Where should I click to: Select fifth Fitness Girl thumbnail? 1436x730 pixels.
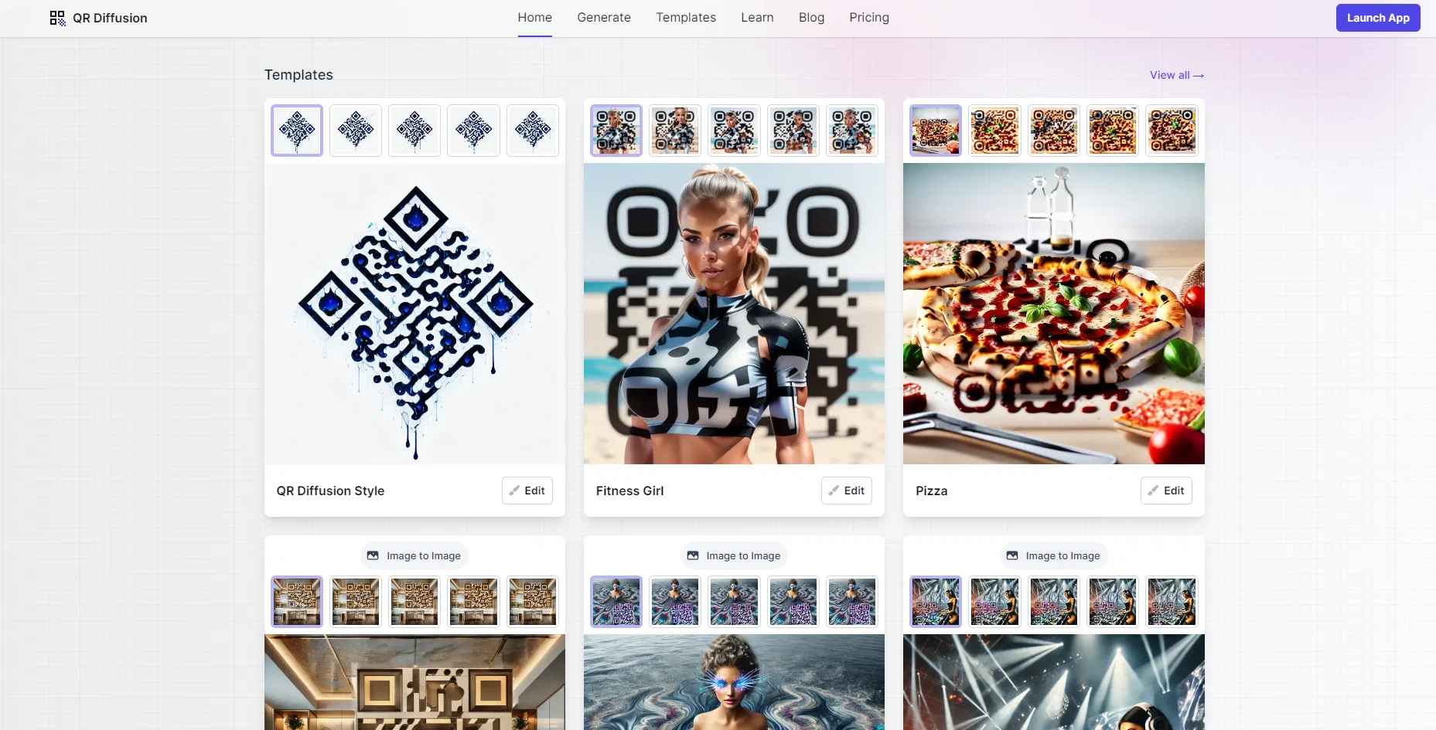click(852, 131)
